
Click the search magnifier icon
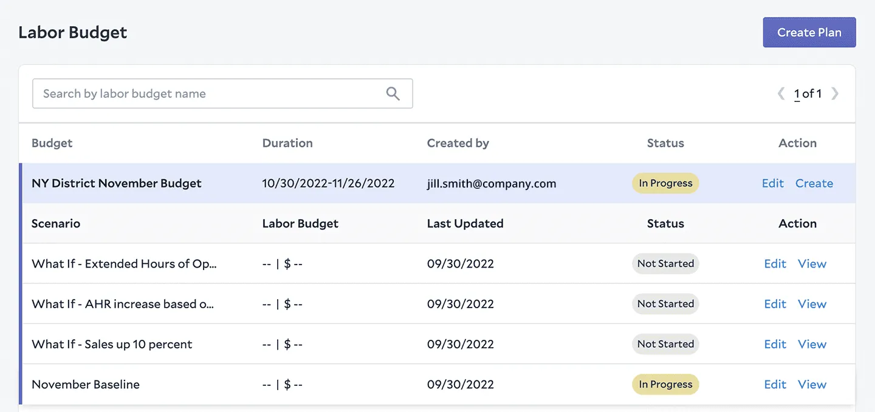[x=393, y=93]
